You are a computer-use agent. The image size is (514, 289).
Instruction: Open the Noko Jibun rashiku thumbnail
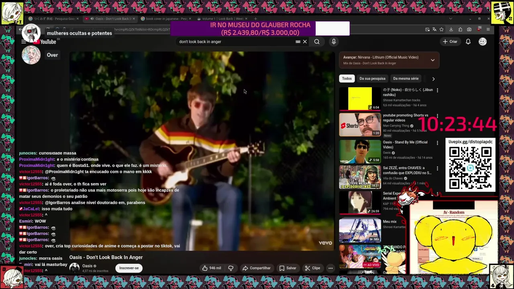pos(360,98)
